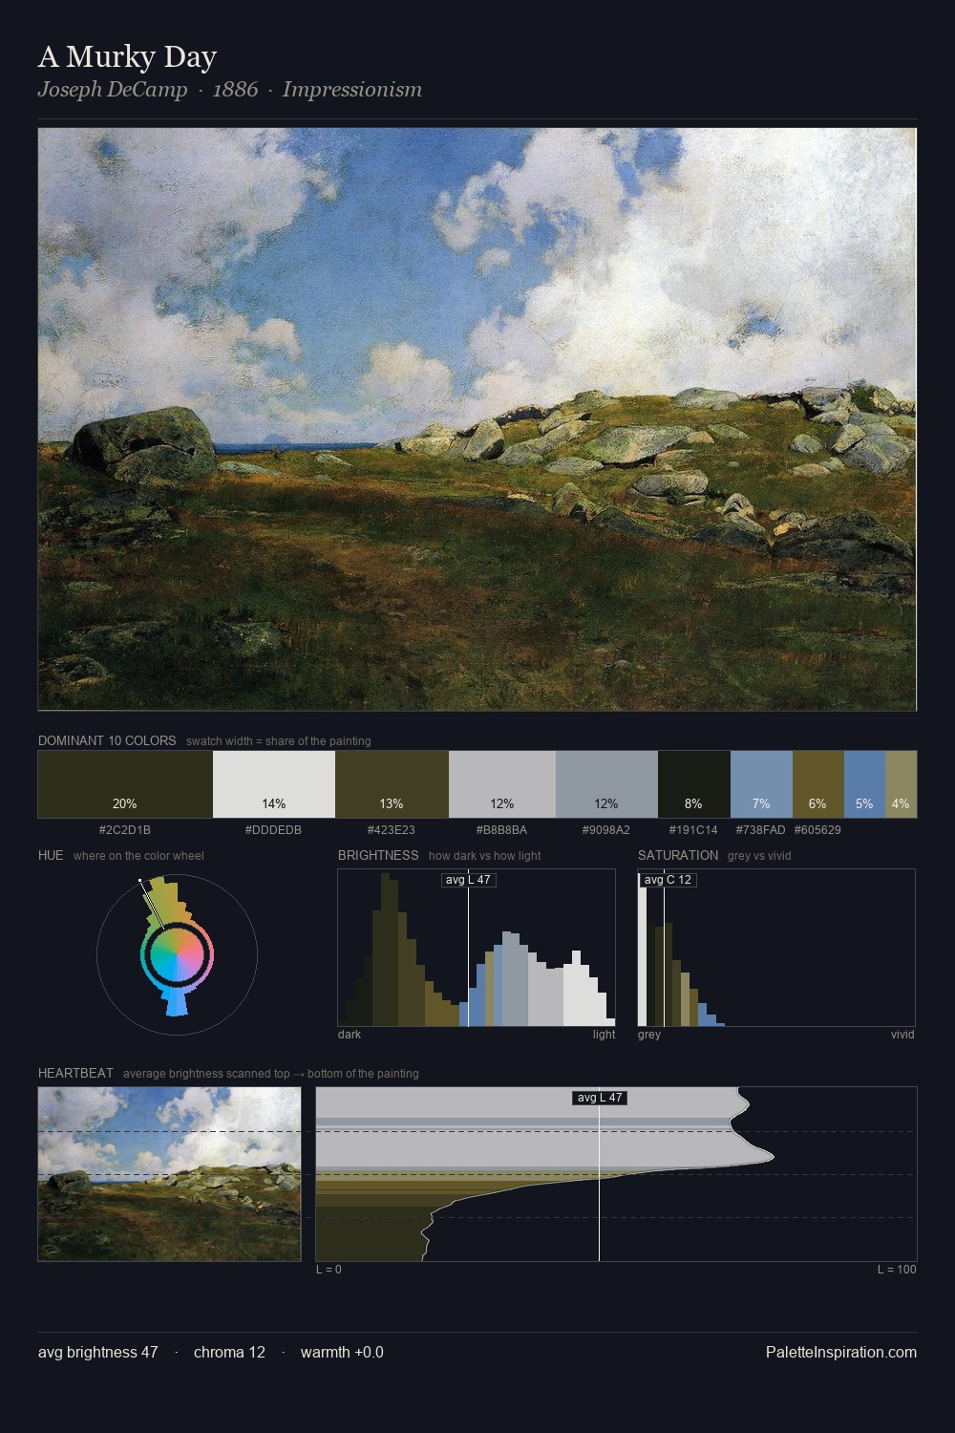Choose the blue swatch marked 5%

pos(864,784)
